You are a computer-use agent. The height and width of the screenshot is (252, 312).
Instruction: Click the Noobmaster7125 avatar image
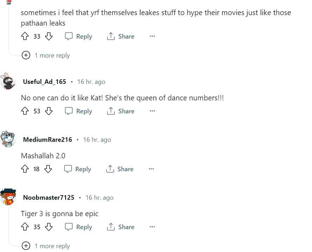(x=8, y=197)
